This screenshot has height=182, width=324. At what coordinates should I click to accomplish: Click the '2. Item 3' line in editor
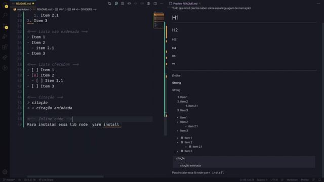[37, 21]
